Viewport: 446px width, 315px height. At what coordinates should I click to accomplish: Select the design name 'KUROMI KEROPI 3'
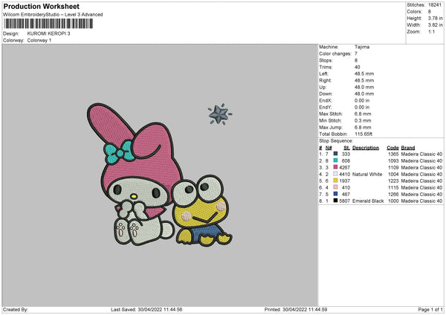click(x=48, y=33)
